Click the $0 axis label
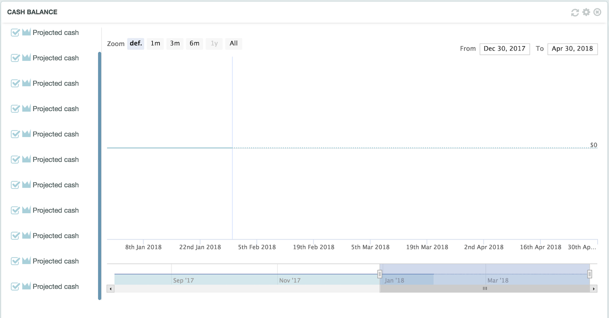The image size is (609, 318). [594, 145]
